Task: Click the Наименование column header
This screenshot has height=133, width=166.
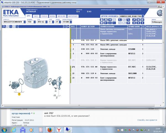Action: click(113, 27)
